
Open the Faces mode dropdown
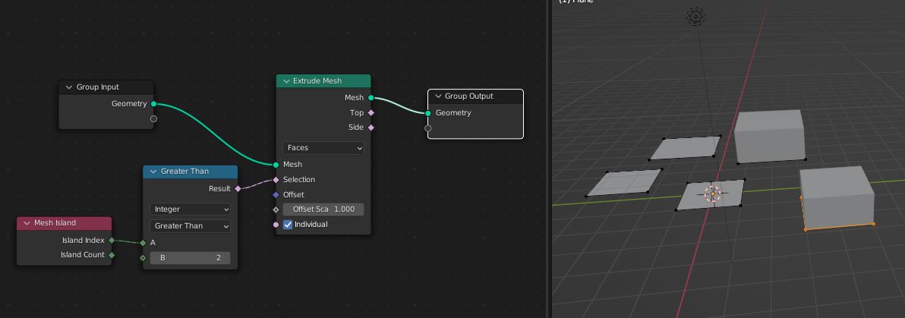tap(323, 148)
